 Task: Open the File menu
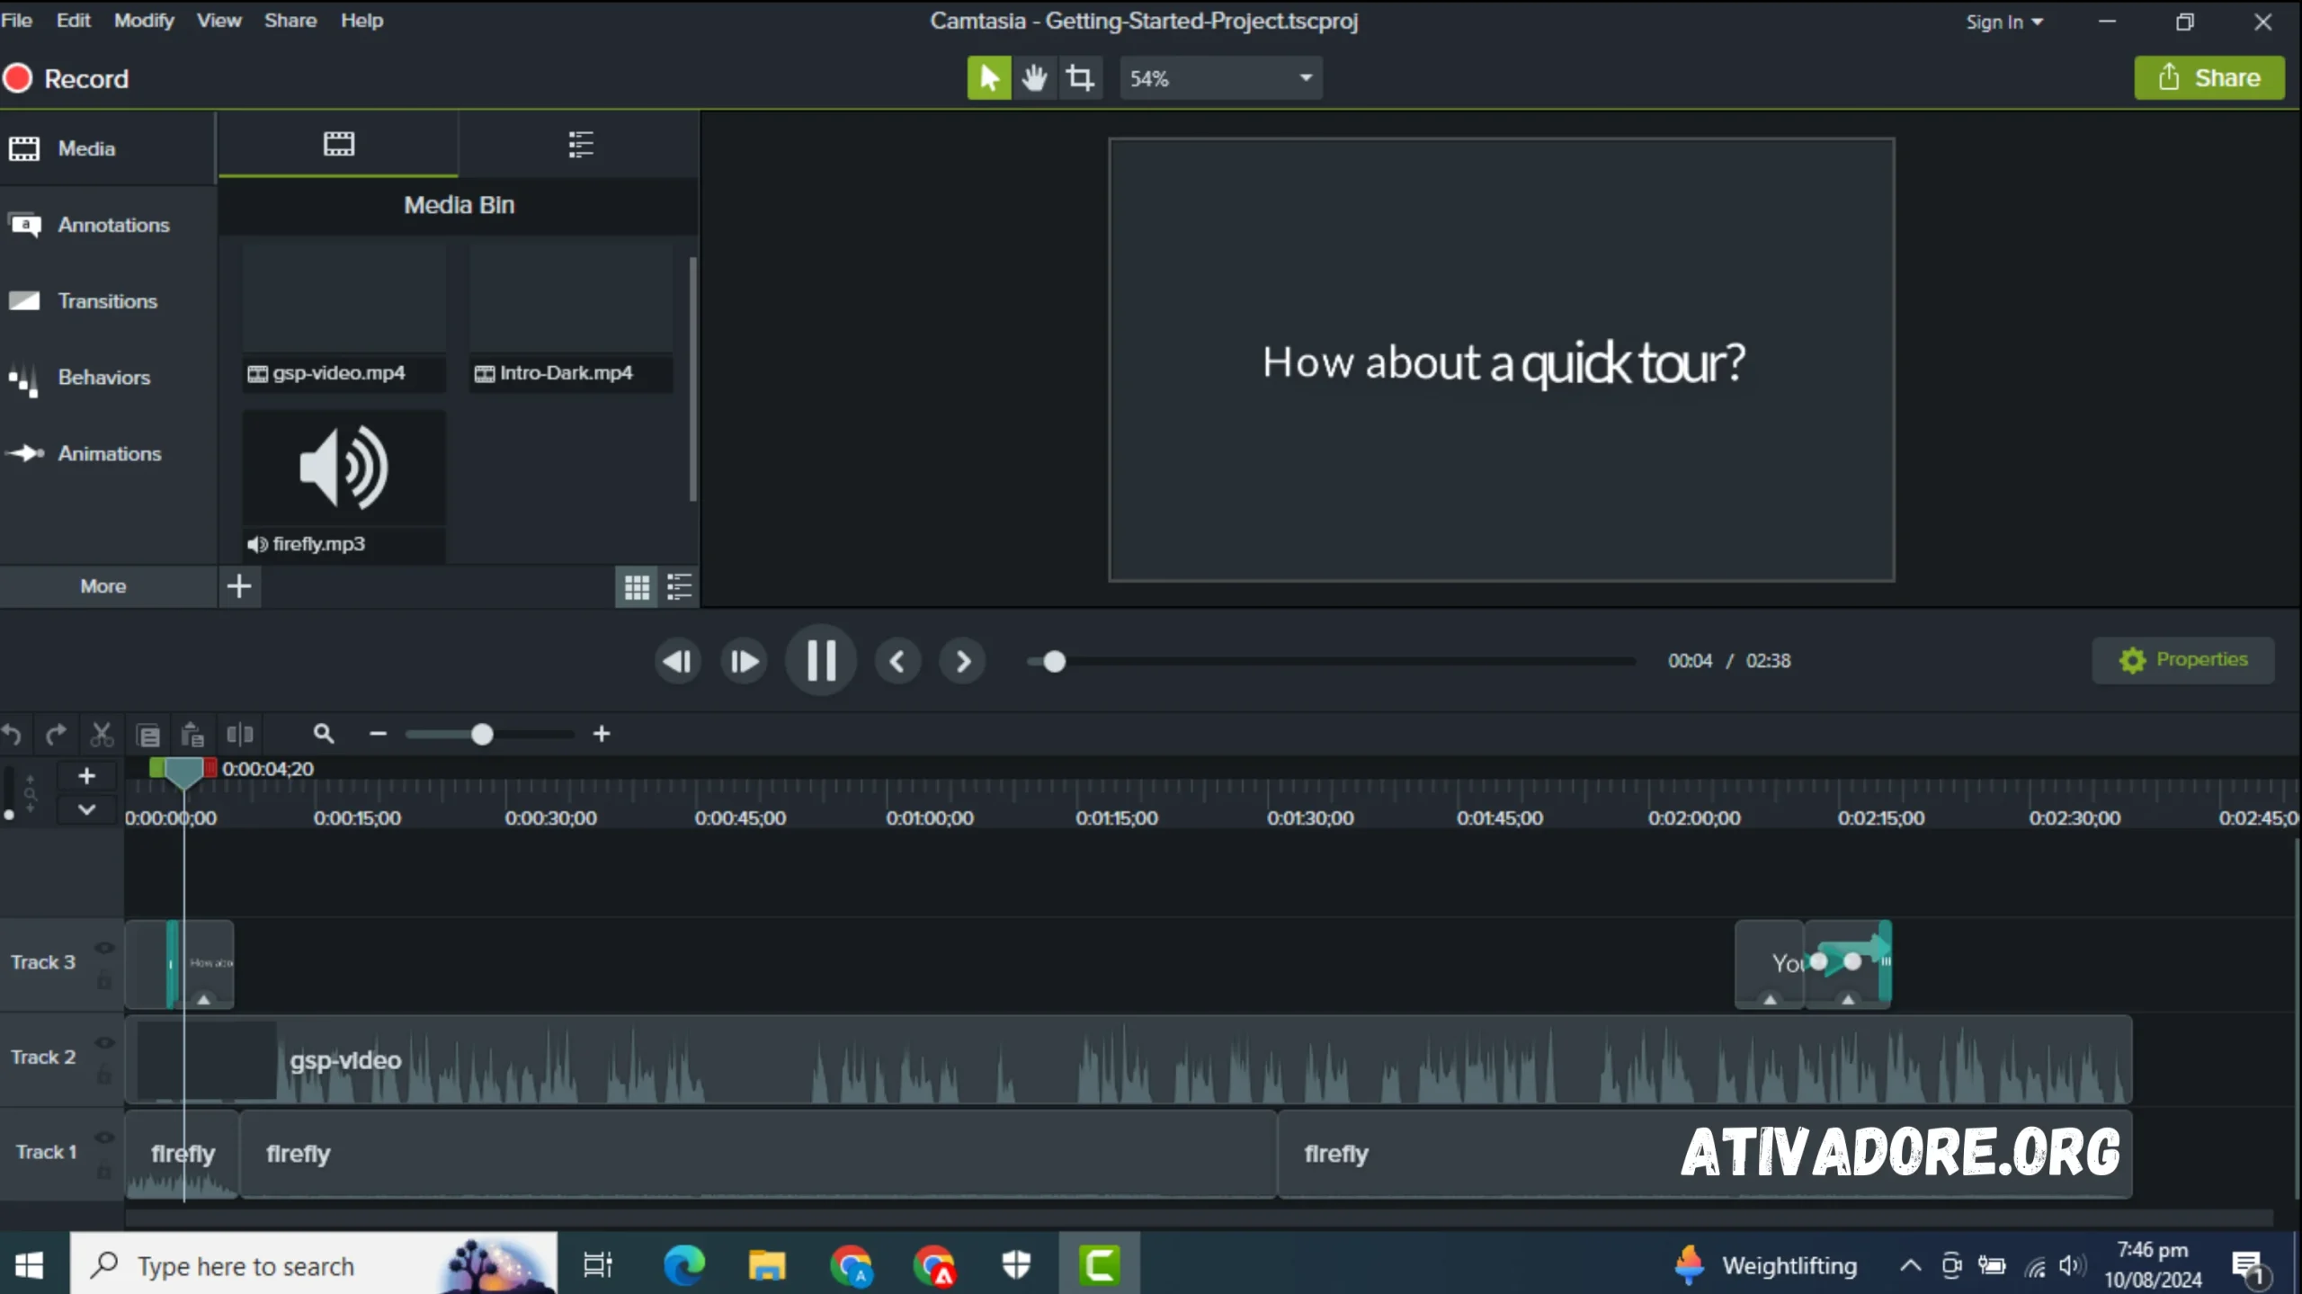17,20
